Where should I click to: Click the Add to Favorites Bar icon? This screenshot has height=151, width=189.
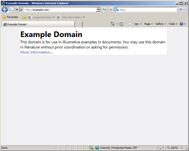(x=24, y=17)
